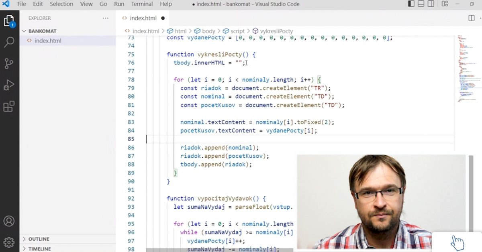The image size is (482, 252).
Task: Click the Split Editor icon
Action: [472, 18]
